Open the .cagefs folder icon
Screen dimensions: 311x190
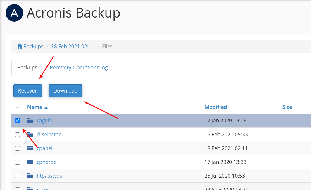coord(30,120)
